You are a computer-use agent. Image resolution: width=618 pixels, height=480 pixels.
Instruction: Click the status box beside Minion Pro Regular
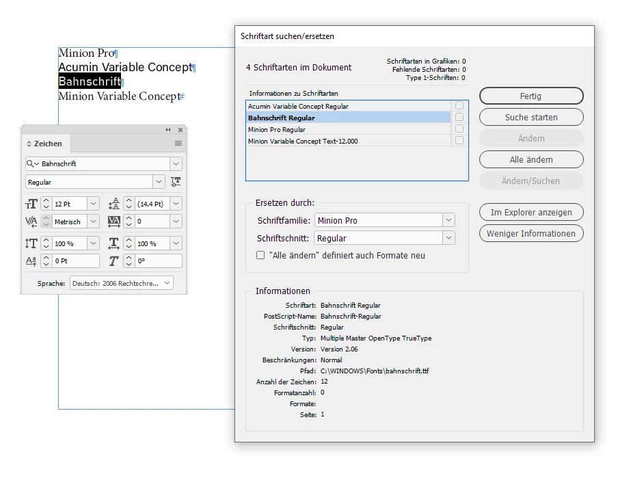click(x=459, y=129)
